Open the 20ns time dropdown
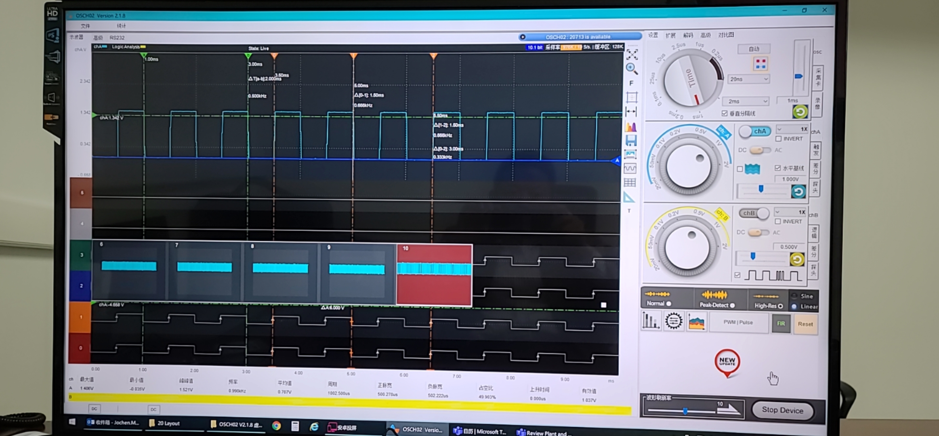 (748, 79)
